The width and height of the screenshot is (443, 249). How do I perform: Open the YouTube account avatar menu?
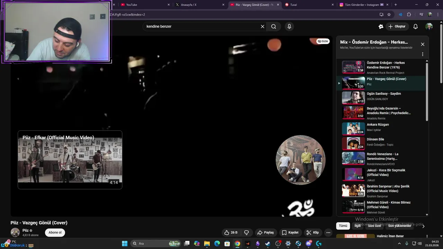pos(429,27)
